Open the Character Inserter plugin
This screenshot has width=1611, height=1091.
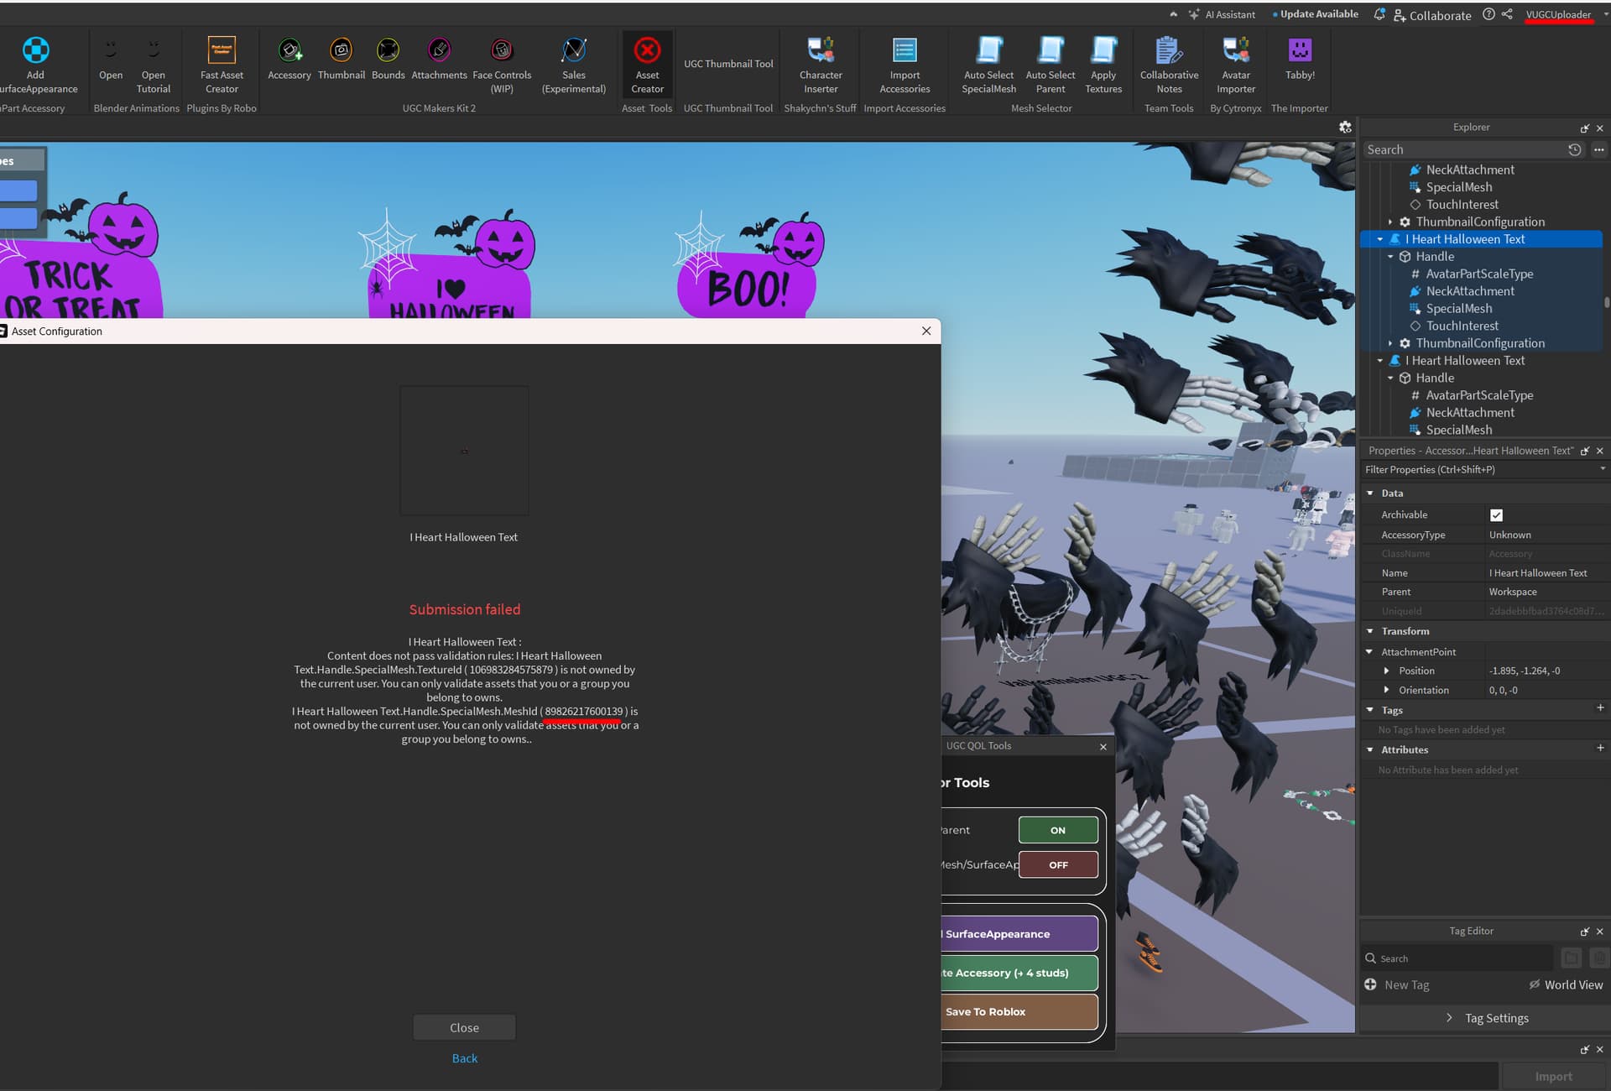tap(821, 64)
